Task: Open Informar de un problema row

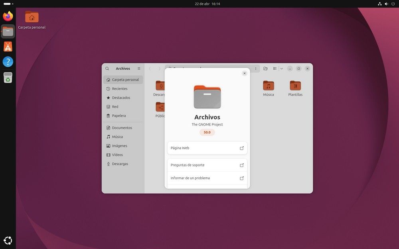Action: coord(207,178)
